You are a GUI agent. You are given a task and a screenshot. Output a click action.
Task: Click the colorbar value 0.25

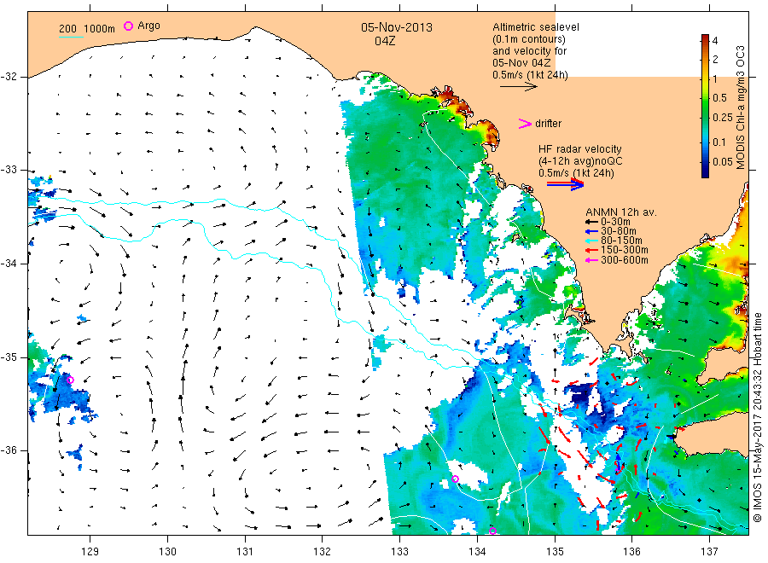pyautogui.click(x=723, y=118)
